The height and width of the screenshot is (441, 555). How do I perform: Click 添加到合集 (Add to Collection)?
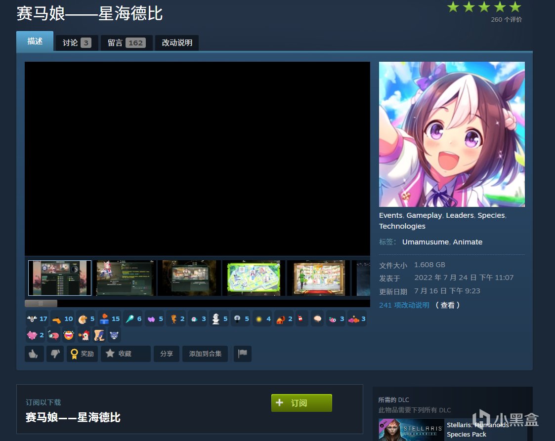tap(205, 354)
